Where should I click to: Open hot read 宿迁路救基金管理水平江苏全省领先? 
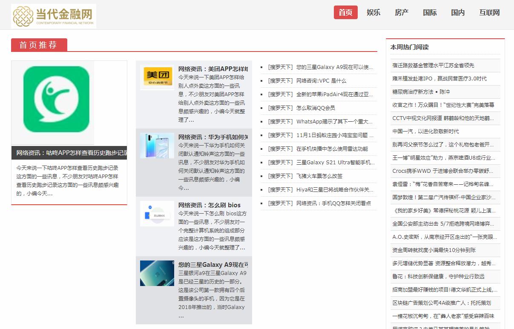pos(433,65)
